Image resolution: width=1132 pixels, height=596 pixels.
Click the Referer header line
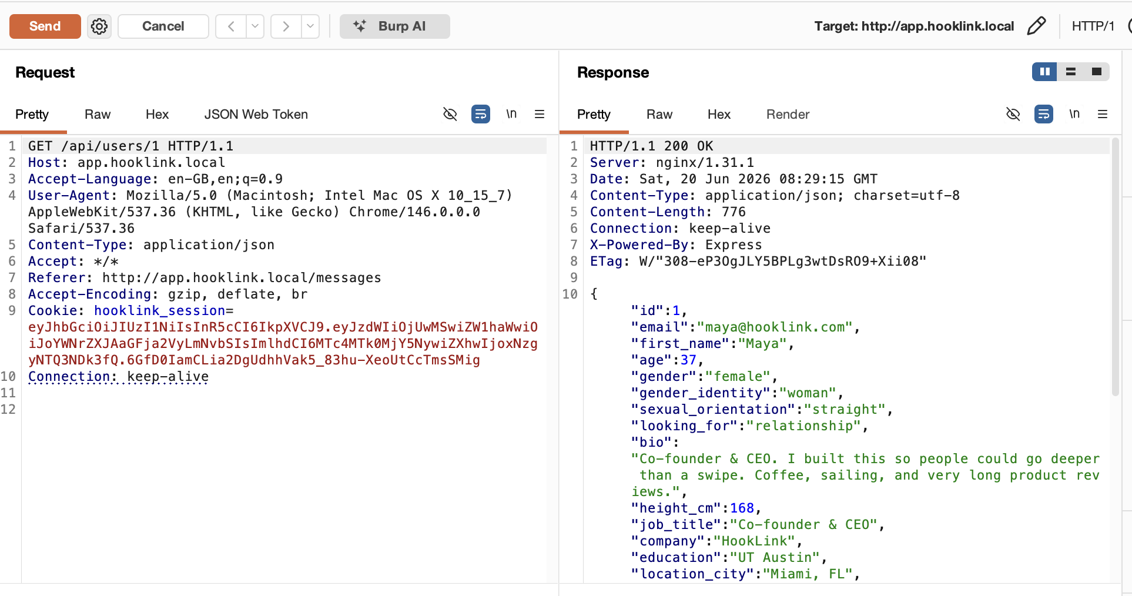coord(205,278)
